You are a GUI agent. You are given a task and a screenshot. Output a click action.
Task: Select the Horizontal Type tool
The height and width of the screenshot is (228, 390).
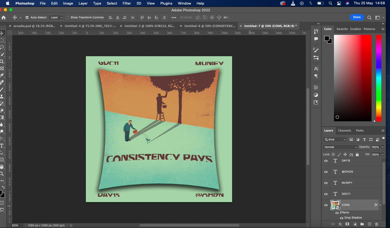coord(2,146)
